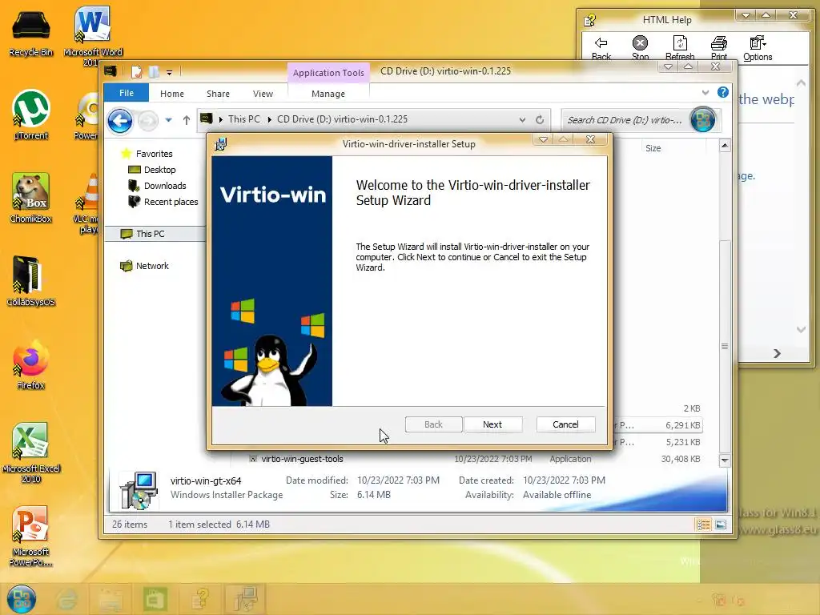Click Cancel in the Setup wizard
The image size is (820, 615).
tap(565, 424)
